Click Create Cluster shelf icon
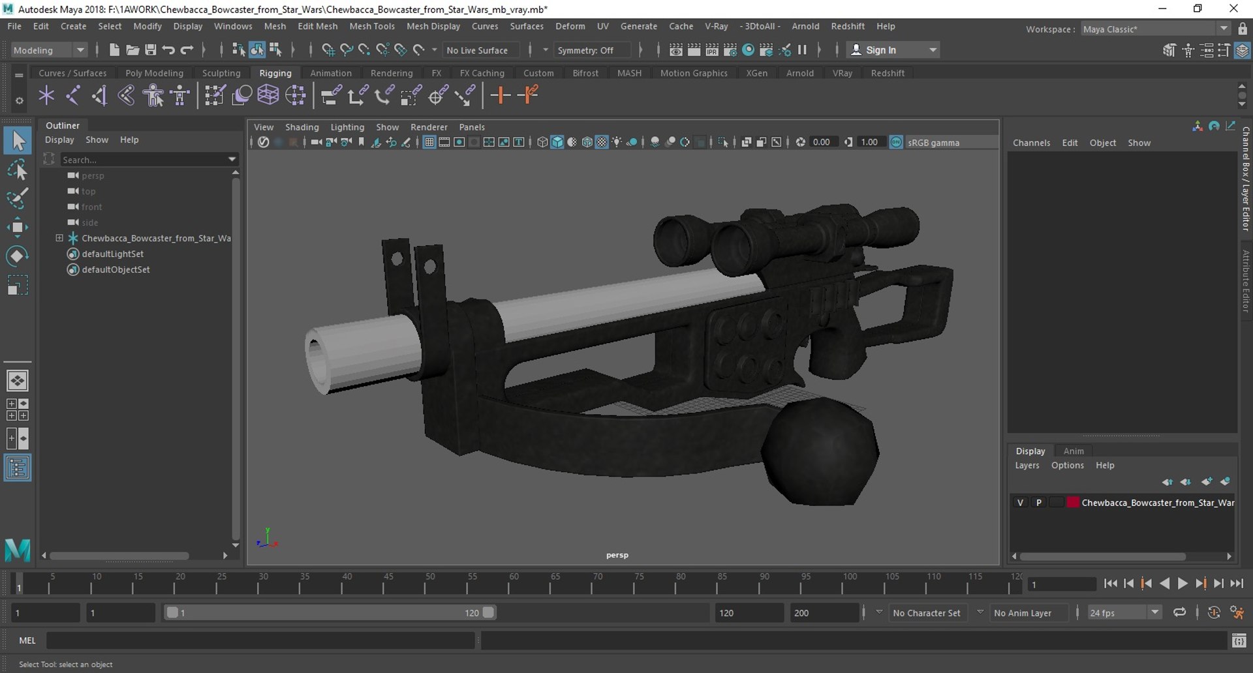The width and height of the screenshot is (1253, 673). pyautogui.click(x=296, y=96)
